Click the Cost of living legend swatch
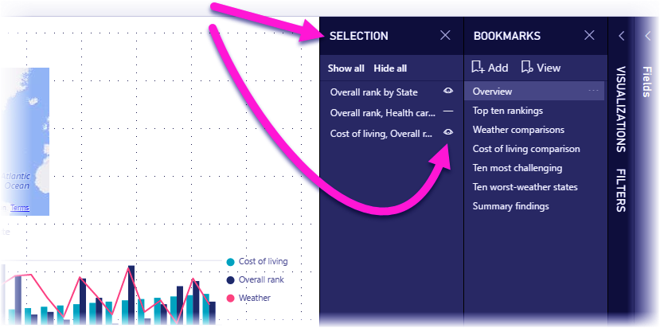The height and width of the screenshot is (328, 660). (x=230, y=262)
